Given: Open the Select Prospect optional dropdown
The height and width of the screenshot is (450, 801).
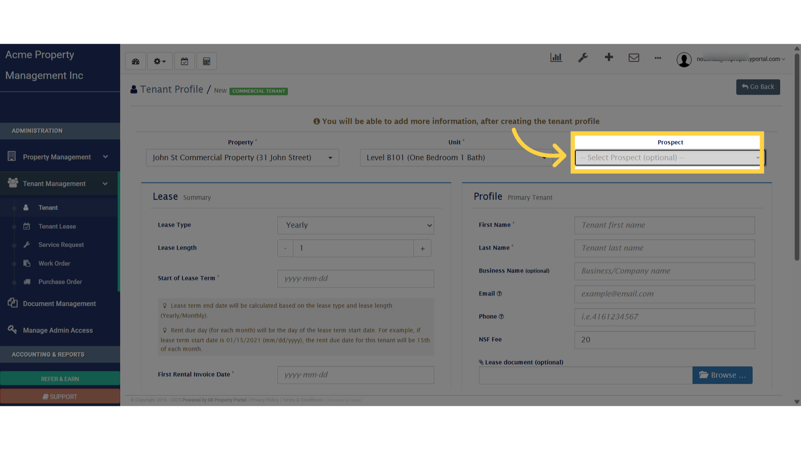Looking at the screenshot, I should [670, 158].
